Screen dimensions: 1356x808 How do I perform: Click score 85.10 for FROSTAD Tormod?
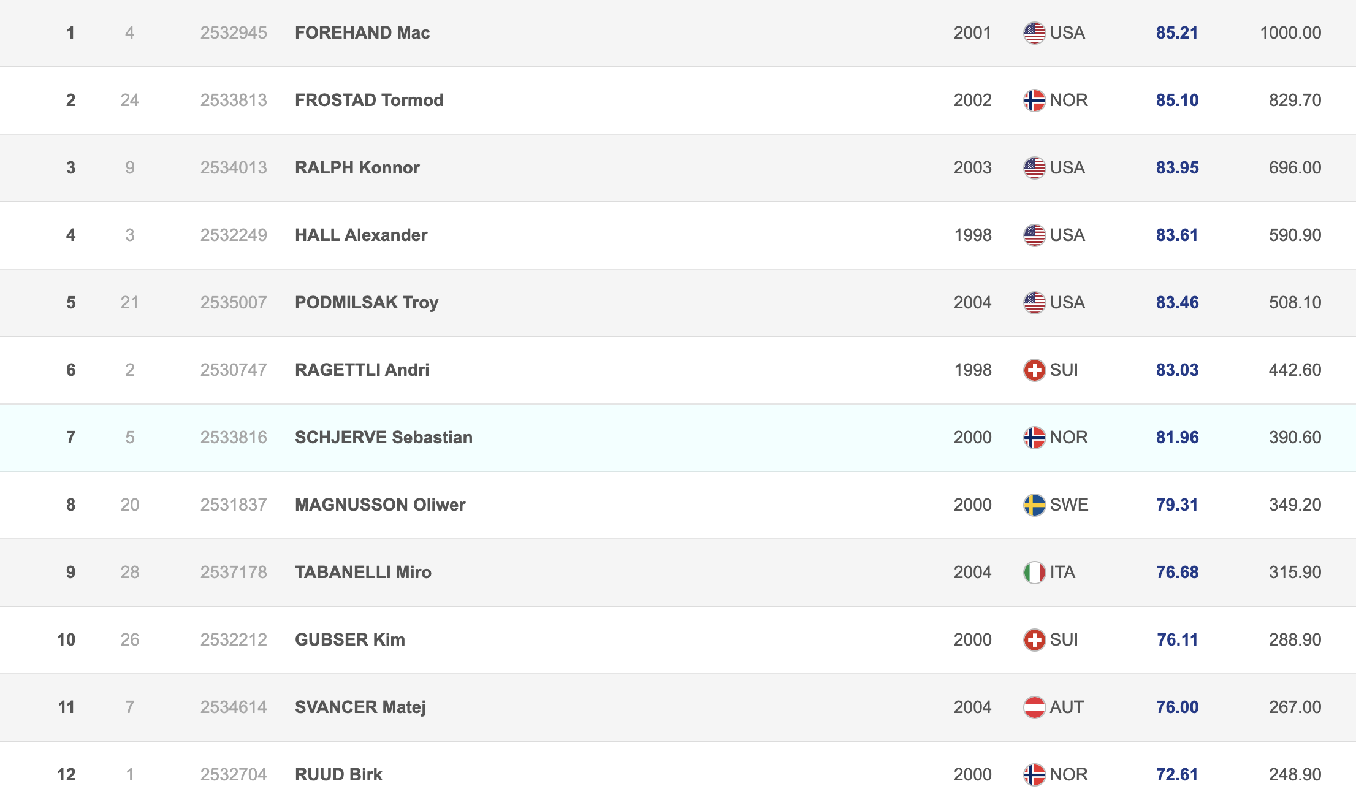tap(1177, 101)
